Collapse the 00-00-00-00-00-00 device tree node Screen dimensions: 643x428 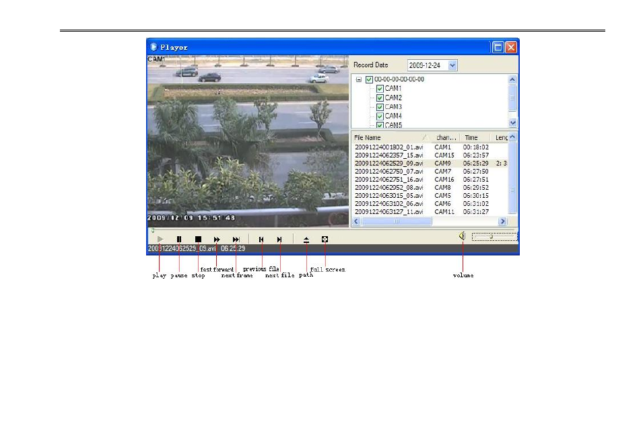coord(359,79)
